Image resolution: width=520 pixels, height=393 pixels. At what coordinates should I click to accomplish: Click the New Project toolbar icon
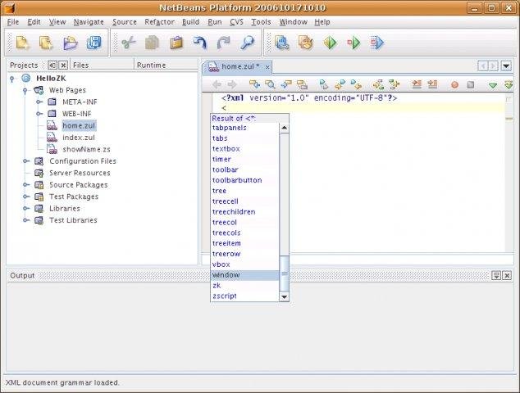coord(47,43)
